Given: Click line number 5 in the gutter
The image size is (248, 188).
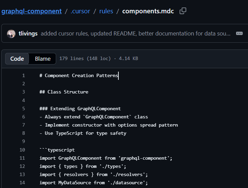Looking at the screenshot, I should pyautogui.click(x=23, y=109).
